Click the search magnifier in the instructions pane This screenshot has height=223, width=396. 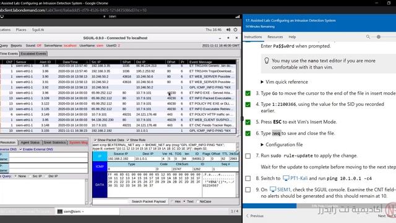pos(368,37)
